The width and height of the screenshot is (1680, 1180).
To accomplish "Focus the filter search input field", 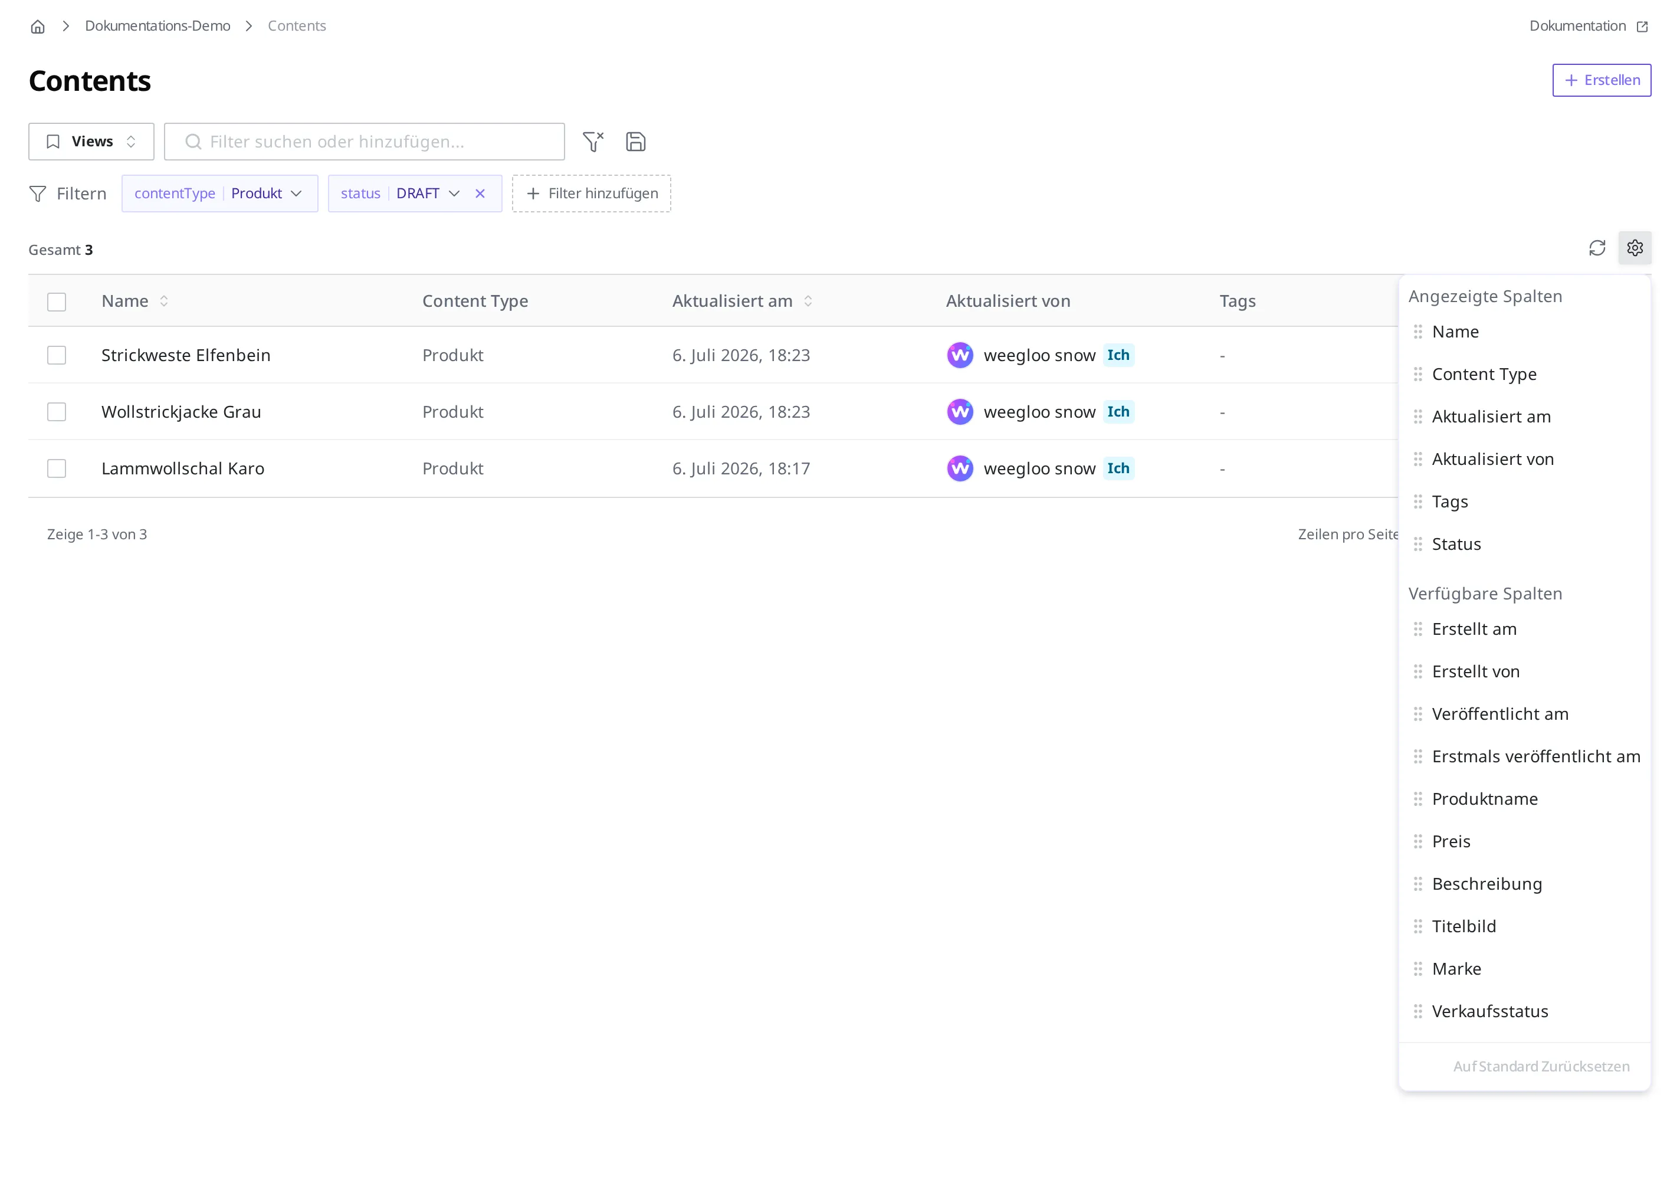I will click(365, 141).
